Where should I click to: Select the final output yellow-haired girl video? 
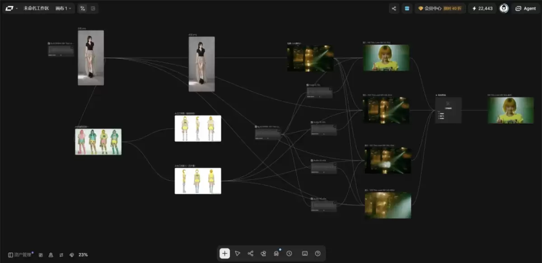pos(510,110)
